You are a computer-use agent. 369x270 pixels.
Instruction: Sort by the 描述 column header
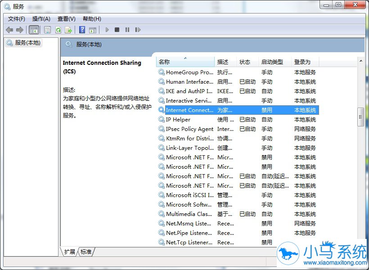click(225, 62)
